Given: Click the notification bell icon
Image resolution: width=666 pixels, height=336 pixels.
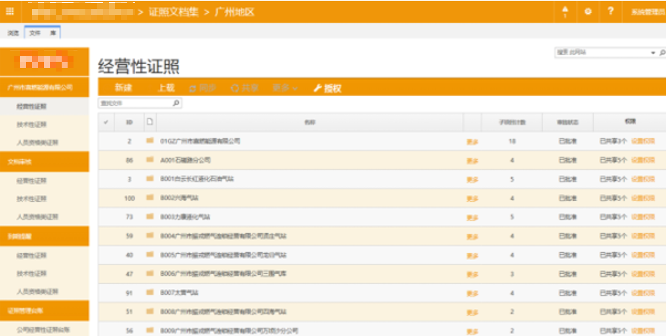Looking at the screenshot, I should point(565,11).
